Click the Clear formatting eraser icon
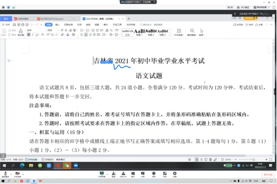The width and height of the screenshot is (277, 184). coord(70,30)
